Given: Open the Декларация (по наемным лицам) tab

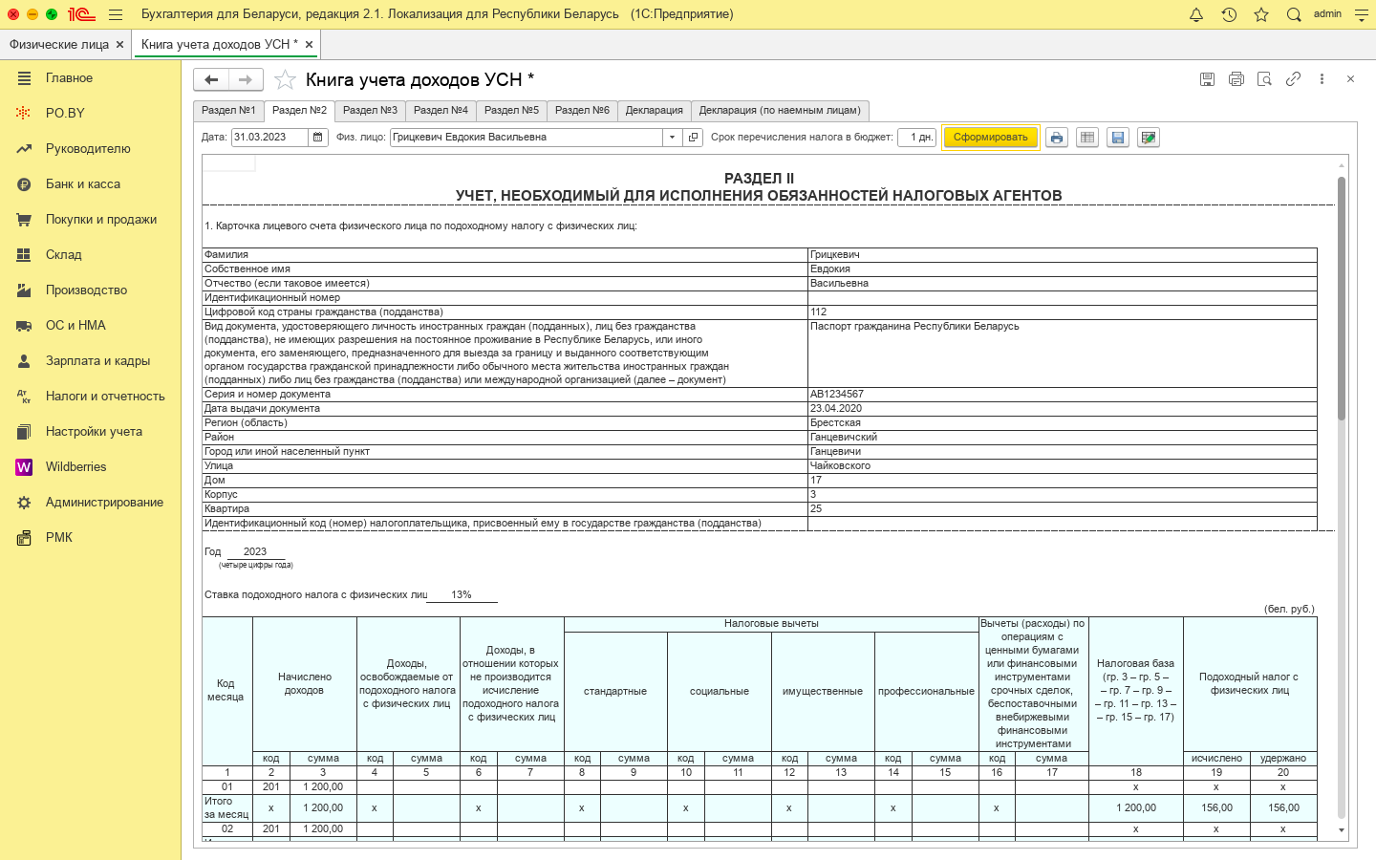Looking at the screenshot, I should coord(780,111).
